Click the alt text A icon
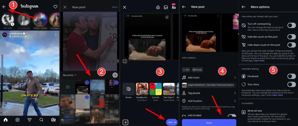 [244, 112]
